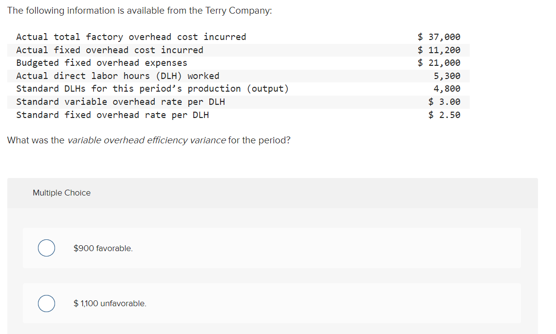Click the Terry Company introduction sentence
This screenshot has height=334, width=556.
tap(140, 10)
